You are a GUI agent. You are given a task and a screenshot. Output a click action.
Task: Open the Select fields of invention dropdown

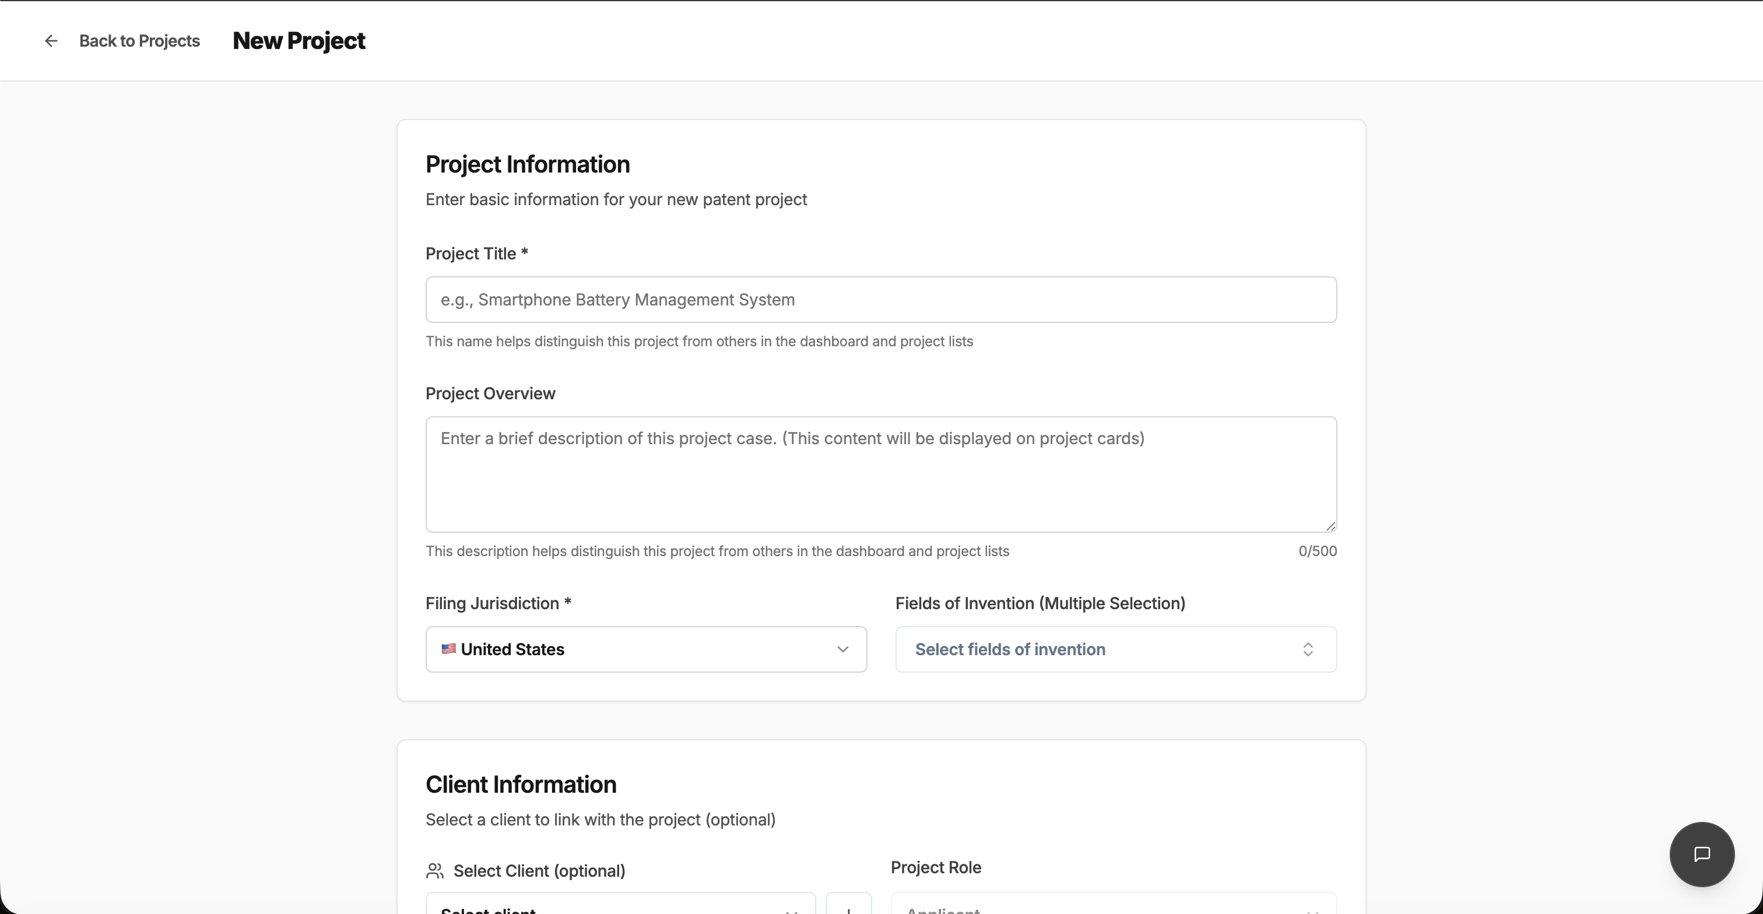pyautogui.click(x=1115, y=649)
